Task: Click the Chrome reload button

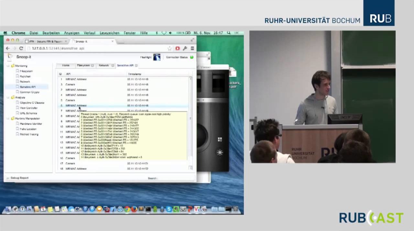Action: [x=21, y=48]
